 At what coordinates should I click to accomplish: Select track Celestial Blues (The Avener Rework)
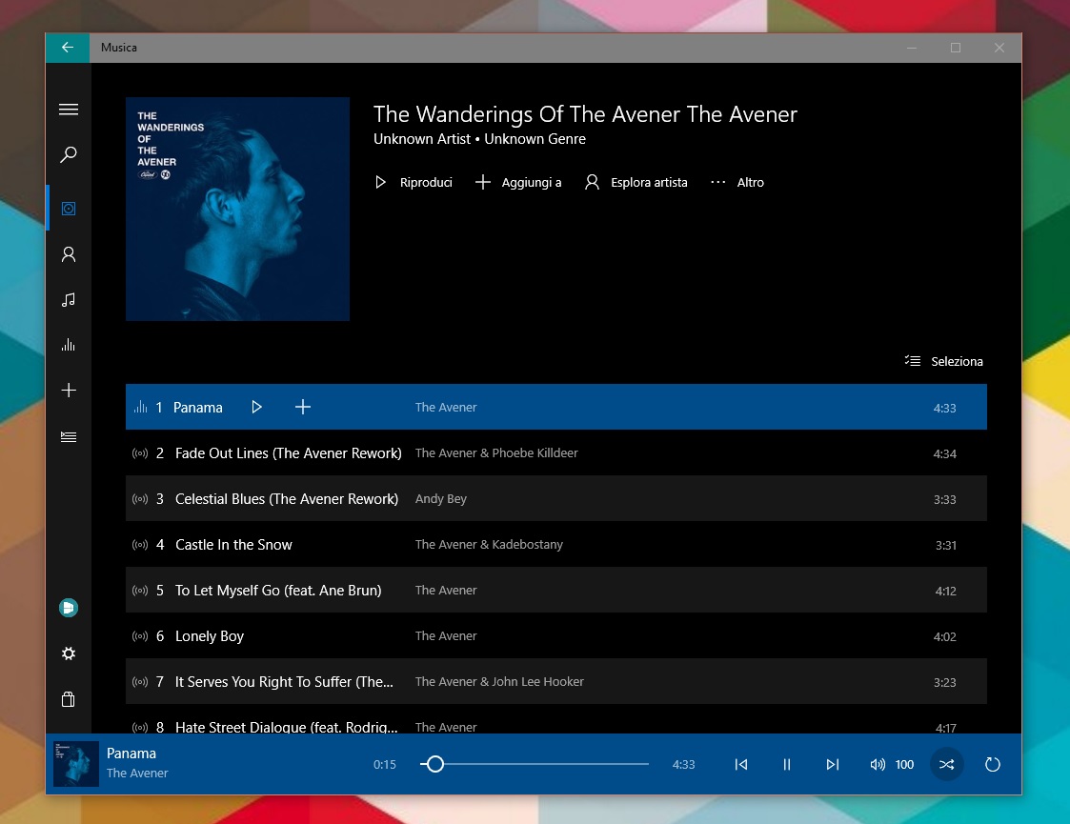pyautogui.click(x=556, y=498)
